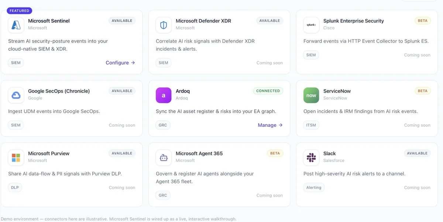Click the purple Ardoq logo icon
Image resolution: width=443 pixels, height=222 pixels.
pyautogui.click(x=164, y=95)
